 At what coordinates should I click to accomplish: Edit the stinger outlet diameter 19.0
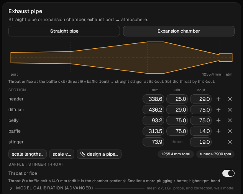coord(201,142)
